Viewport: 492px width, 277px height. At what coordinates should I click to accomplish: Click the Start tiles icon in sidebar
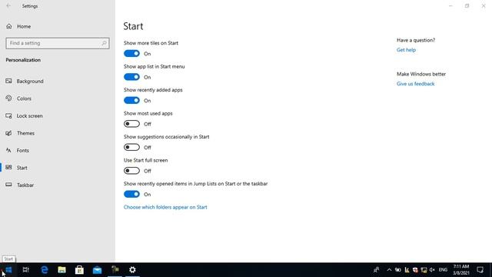(x=8, y=168)
